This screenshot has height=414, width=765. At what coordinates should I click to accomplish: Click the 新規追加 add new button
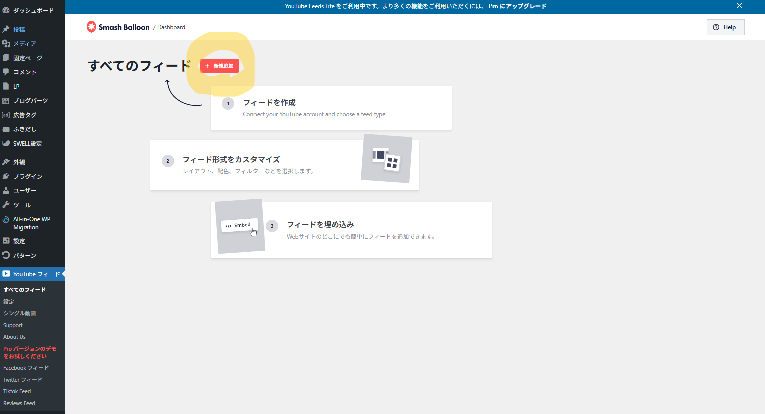(219, 66)
